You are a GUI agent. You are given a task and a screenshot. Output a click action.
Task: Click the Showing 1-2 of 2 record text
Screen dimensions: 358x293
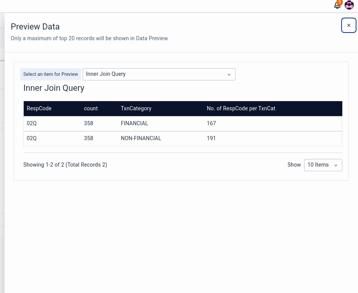point(65,165)
